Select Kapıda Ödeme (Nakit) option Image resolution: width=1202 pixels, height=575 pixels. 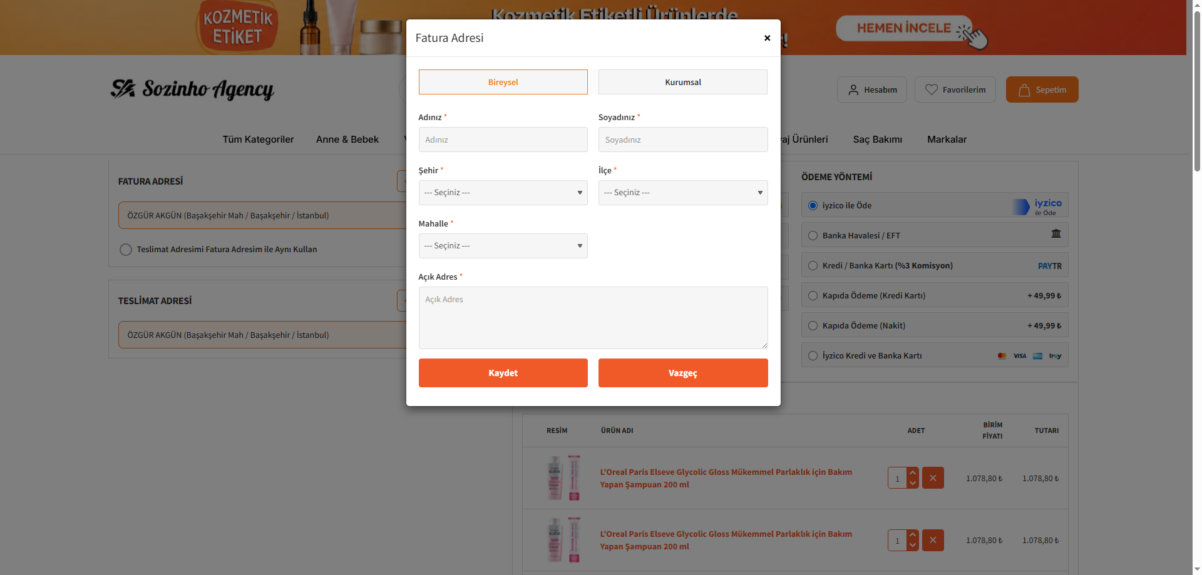coord(935,325)
